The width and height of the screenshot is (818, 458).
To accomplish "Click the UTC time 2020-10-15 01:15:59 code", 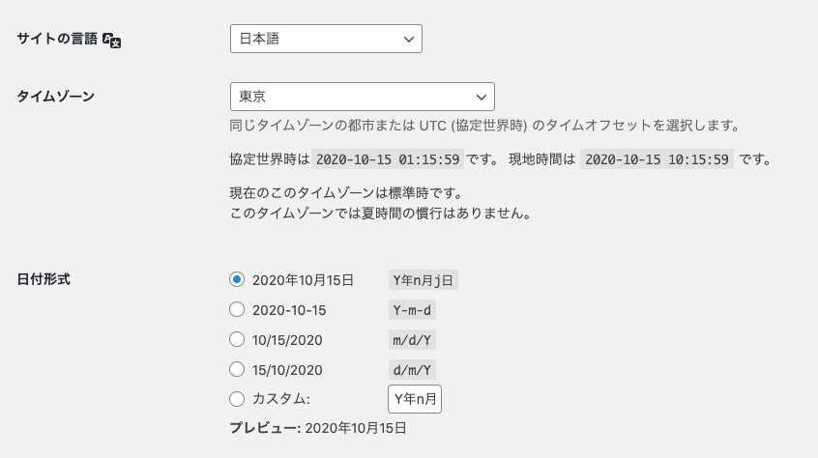I will (x=388, y=158).
